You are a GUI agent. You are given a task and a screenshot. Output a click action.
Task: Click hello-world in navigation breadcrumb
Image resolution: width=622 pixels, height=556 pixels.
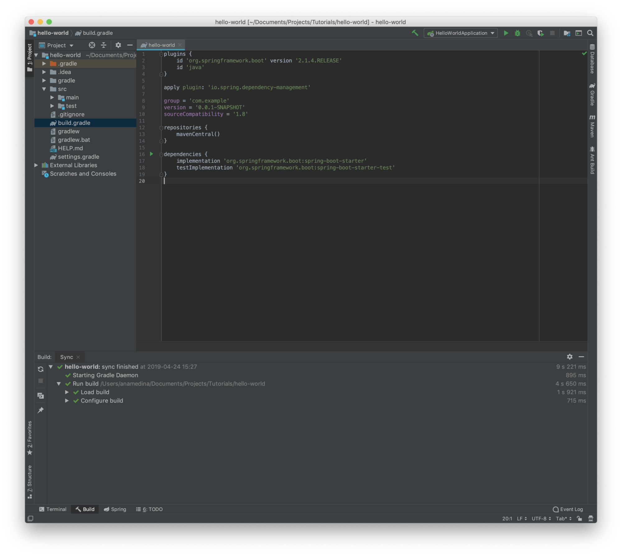[49, 33]
